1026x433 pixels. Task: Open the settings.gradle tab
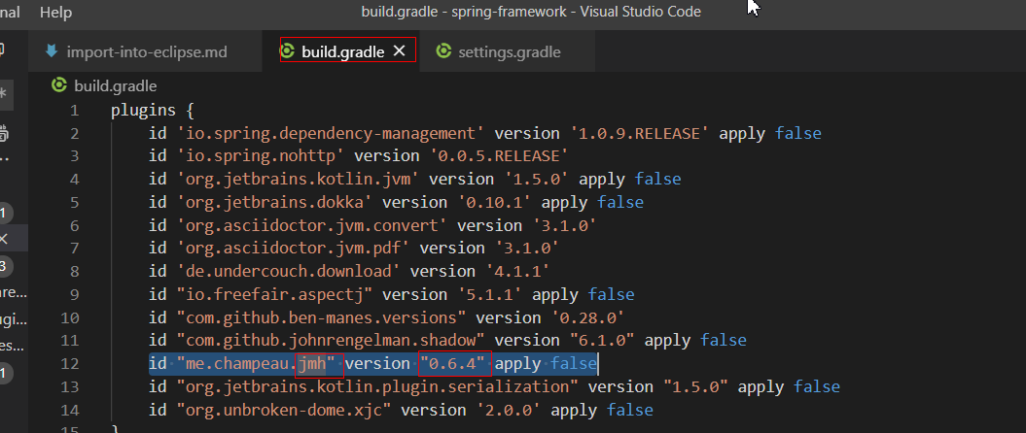click(x=509, y=51)
